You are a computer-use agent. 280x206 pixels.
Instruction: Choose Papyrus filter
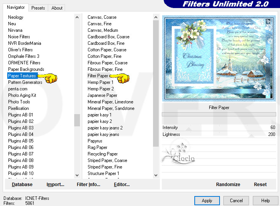click(95, 141)
